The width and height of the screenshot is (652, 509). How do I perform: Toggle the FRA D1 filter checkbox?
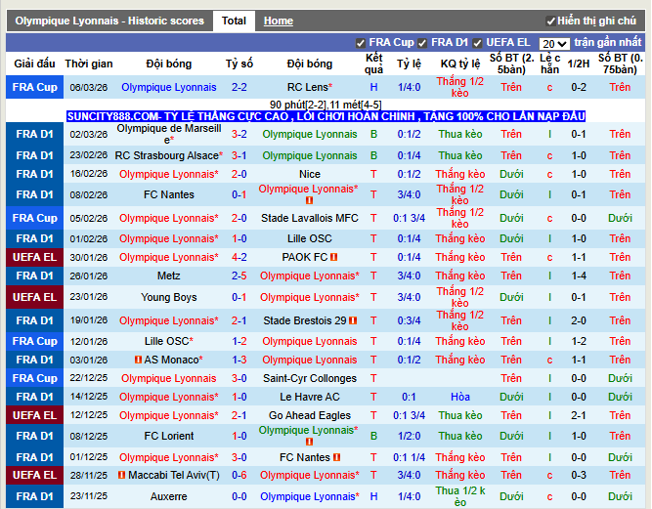423,43
